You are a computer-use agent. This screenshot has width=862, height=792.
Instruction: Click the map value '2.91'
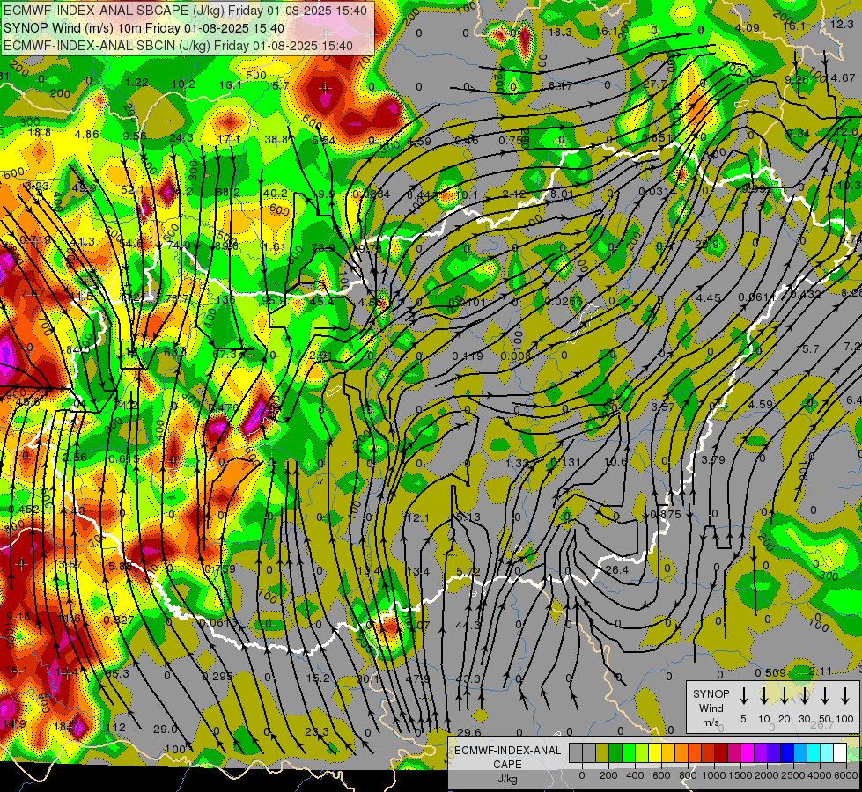coord(320,356)
